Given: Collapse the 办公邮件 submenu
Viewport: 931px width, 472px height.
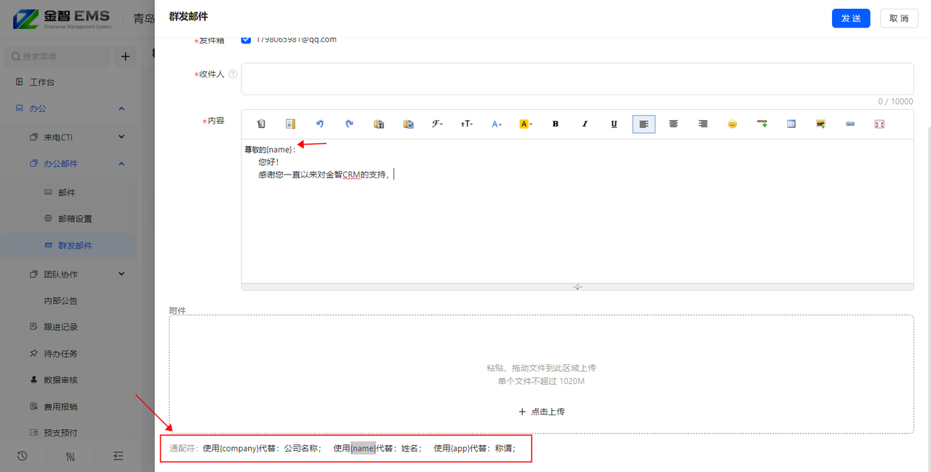Looking at the screenshot, I should point(121,164).
